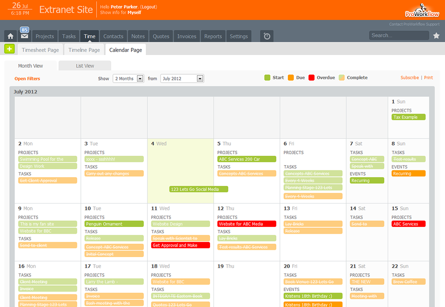Open orange Recurring event on 8th
This screenshot has height=307, width=445.
point(409,173)
